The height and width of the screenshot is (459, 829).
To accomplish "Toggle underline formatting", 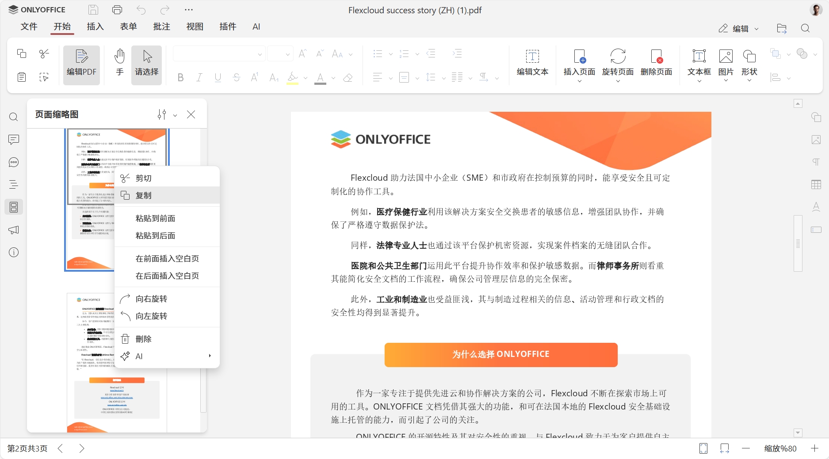I will pos(218,78).
